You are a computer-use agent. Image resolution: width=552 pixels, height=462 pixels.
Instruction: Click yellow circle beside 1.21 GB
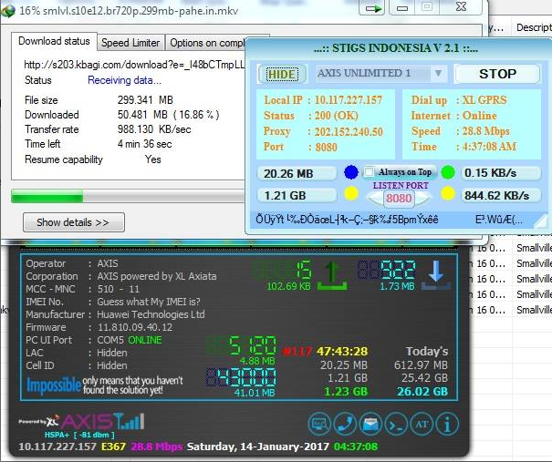click(351, 194)
